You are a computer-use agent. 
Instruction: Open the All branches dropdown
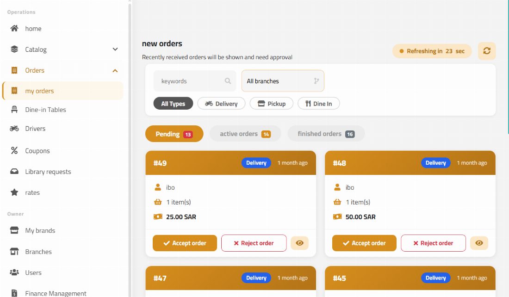tap(283, 81)
